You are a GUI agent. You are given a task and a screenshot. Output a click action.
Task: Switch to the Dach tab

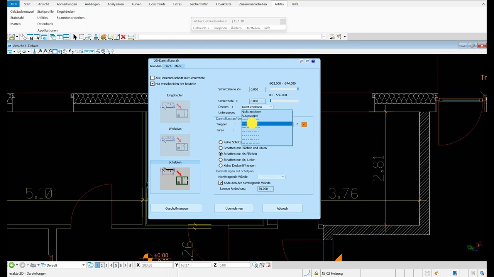click(x=168, y=66)
